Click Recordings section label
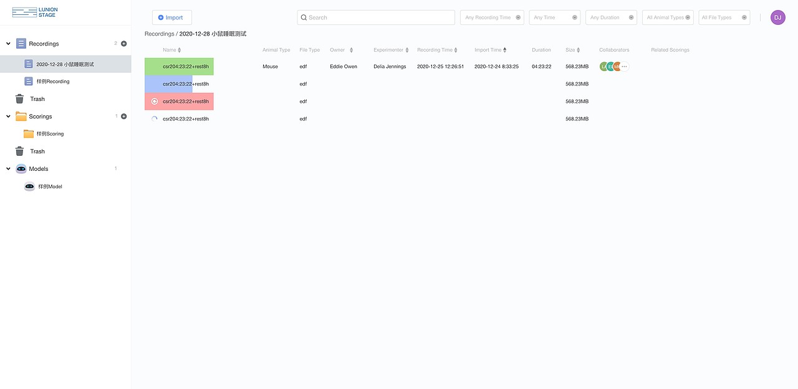The image size is (798, 389). click(44, 44)
